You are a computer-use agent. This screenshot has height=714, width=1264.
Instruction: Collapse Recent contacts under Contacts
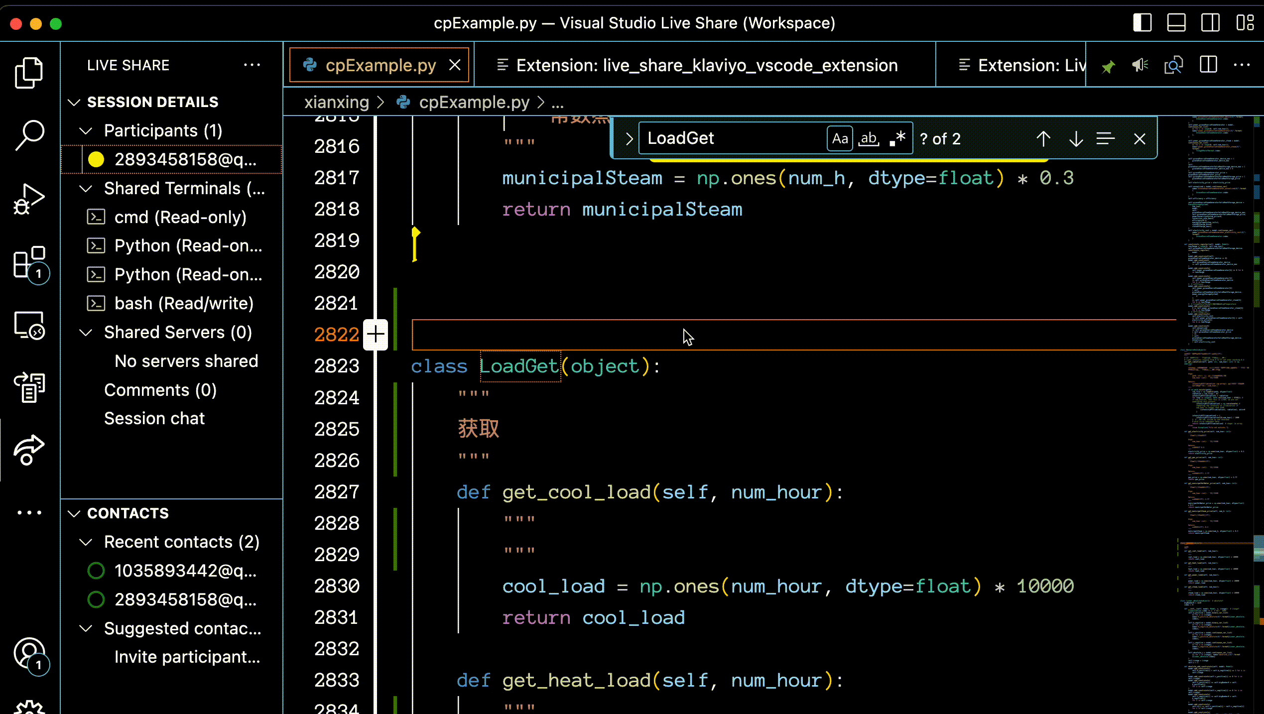click(86, 542)
